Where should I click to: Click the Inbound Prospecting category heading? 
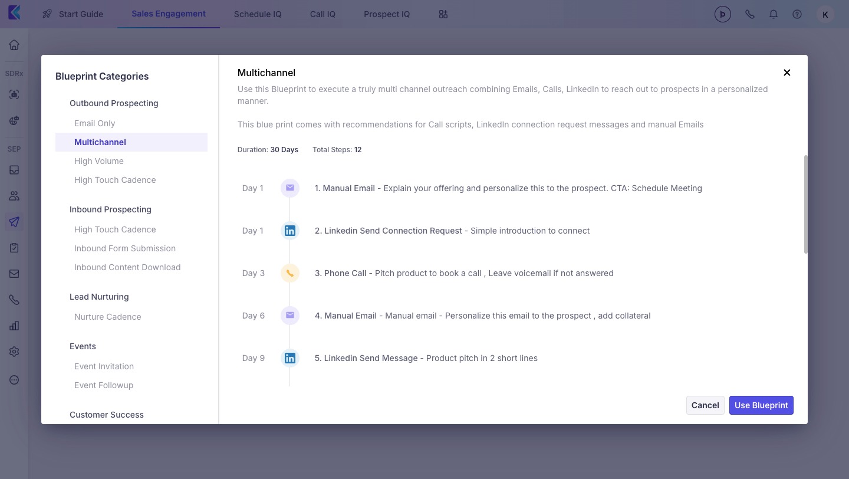(x=110, y=209)
